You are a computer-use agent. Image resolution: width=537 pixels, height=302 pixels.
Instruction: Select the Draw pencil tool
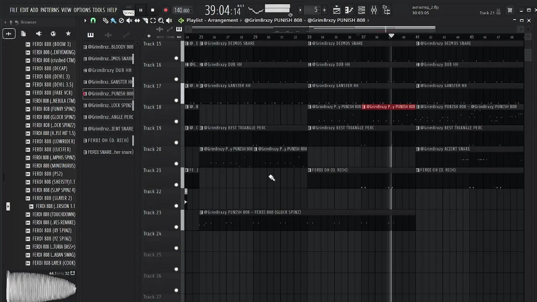pos(105,20)
